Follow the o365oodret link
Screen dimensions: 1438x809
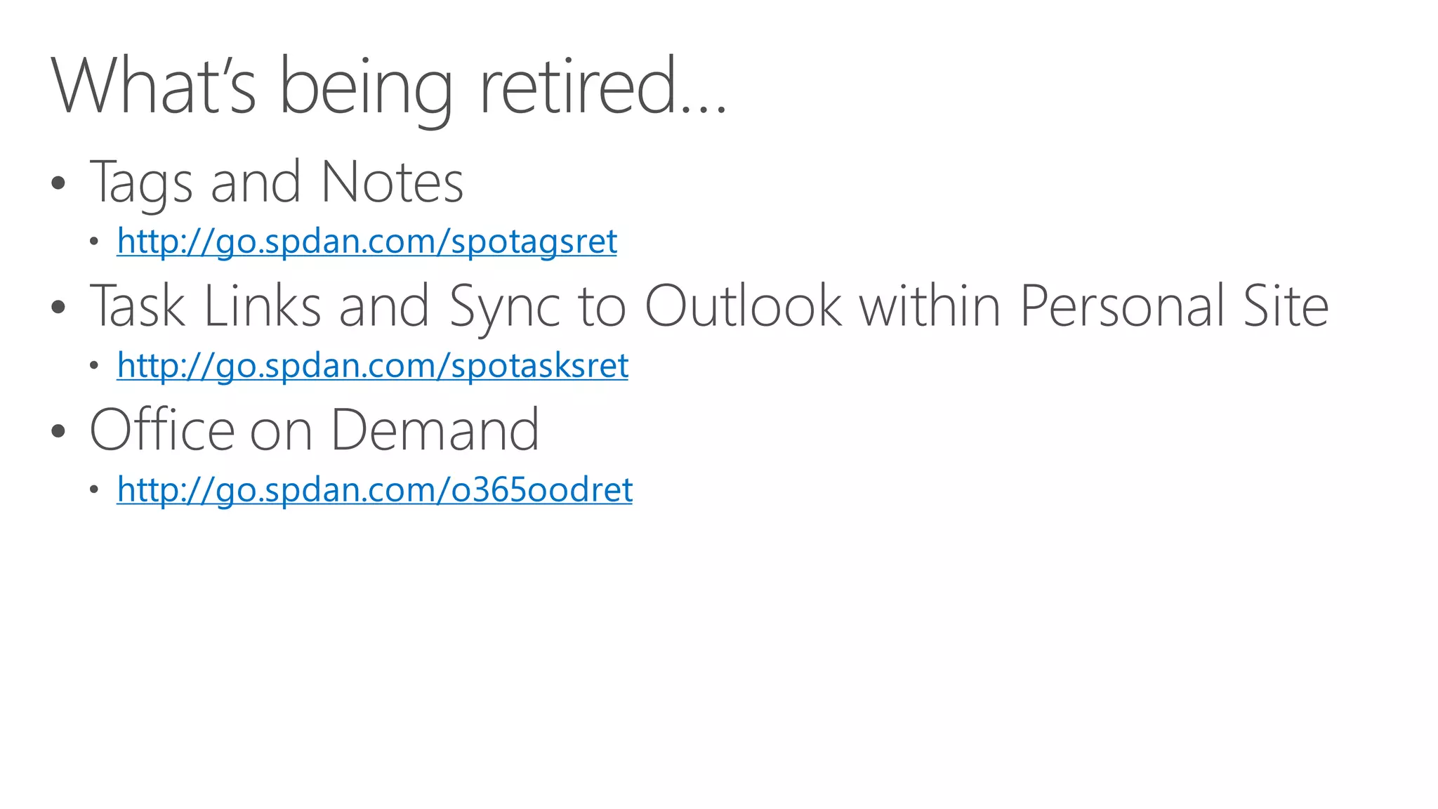pyautogui.click(x=374, y=489)
